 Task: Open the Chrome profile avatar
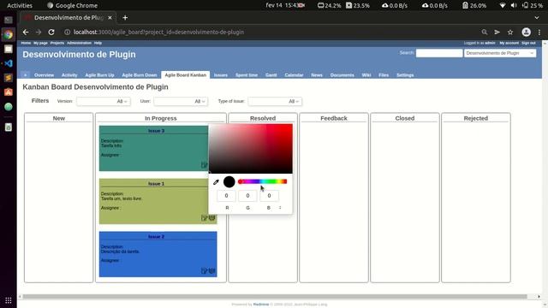526,33
